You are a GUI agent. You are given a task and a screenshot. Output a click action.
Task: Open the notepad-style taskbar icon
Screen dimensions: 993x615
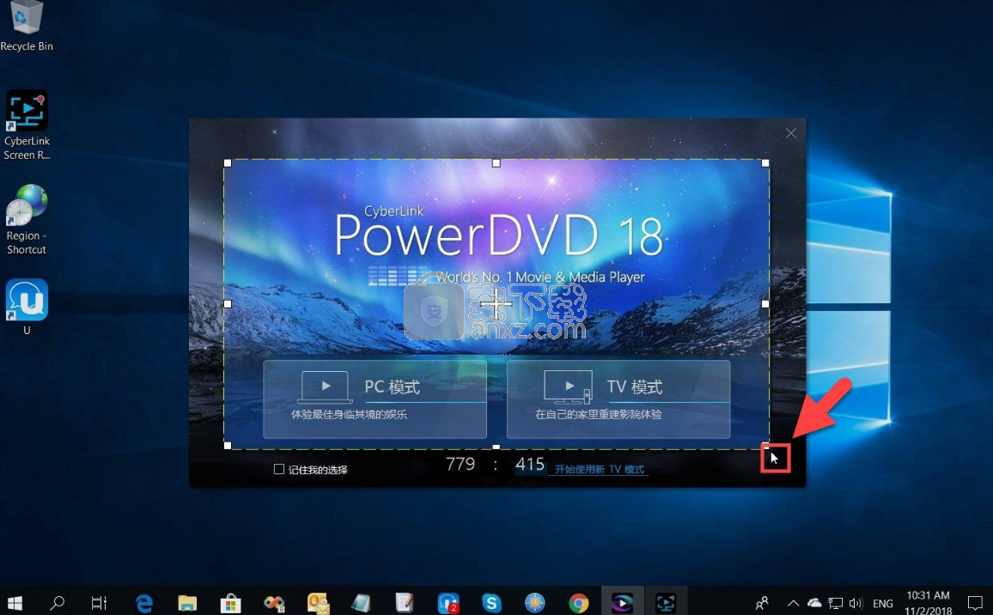click(404, 602)
